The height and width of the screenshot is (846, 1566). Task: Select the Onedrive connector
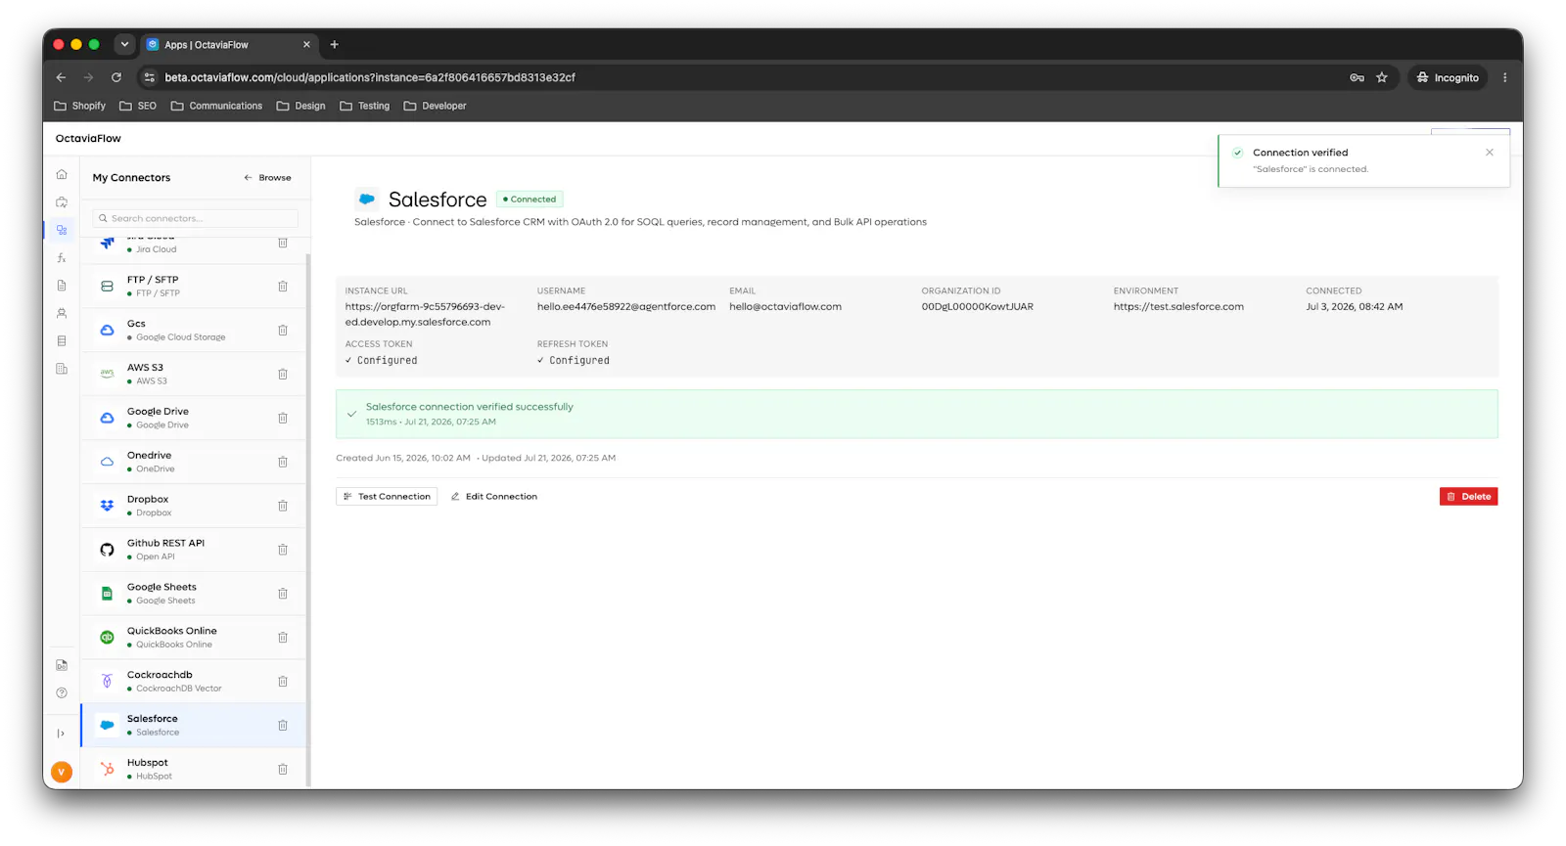194,462
